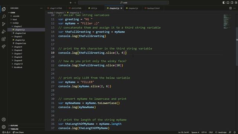Open the Run and Debug view
The height and width of the screenshot is (134, 238).
click(x=4, y=31)
